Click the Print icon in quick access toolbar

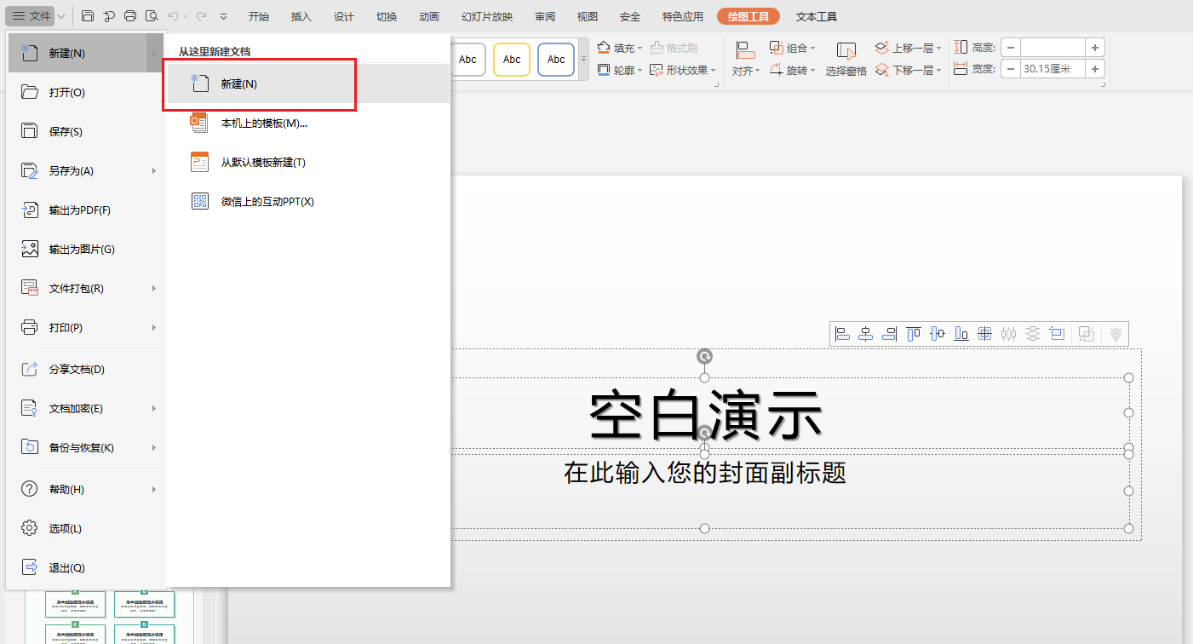tap(130, 16)
